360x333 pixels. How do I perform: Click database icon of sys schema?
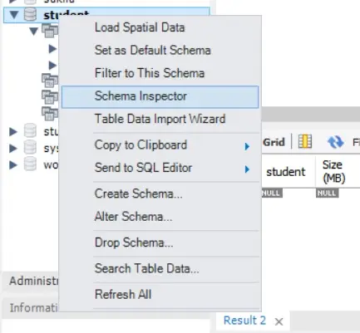tap(30, 147)
